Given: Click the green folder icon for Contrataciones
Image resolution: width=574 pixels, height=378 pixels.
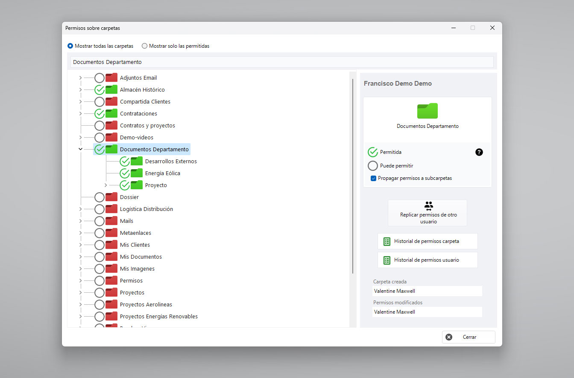Looking at the screenshot, I should point(111,113).
